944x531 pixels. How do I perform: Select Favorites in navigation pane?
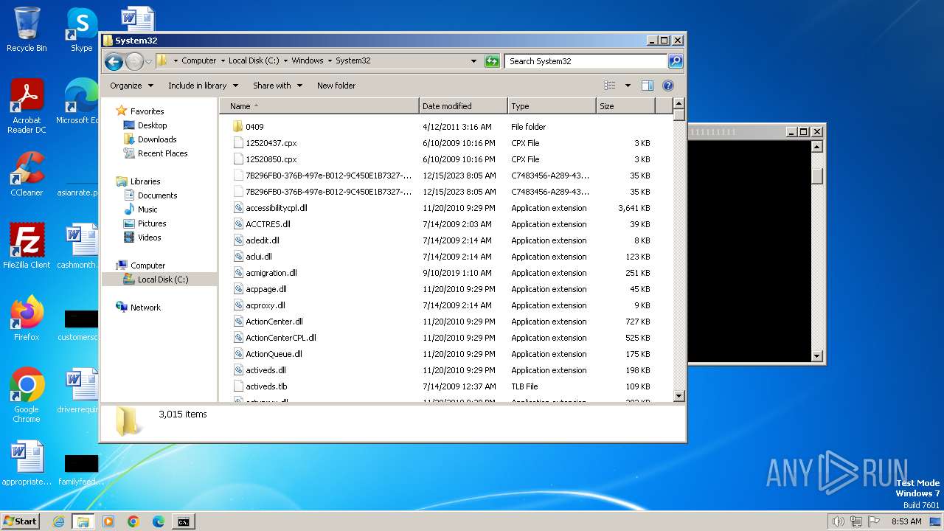point(147,111)
